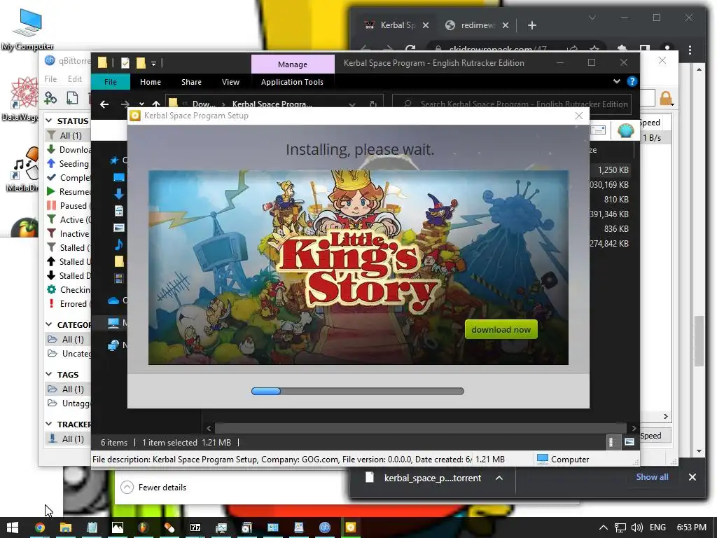Click the details pane icon beside the shell
The image size is (717, 538).
click(x=598, y=130)
